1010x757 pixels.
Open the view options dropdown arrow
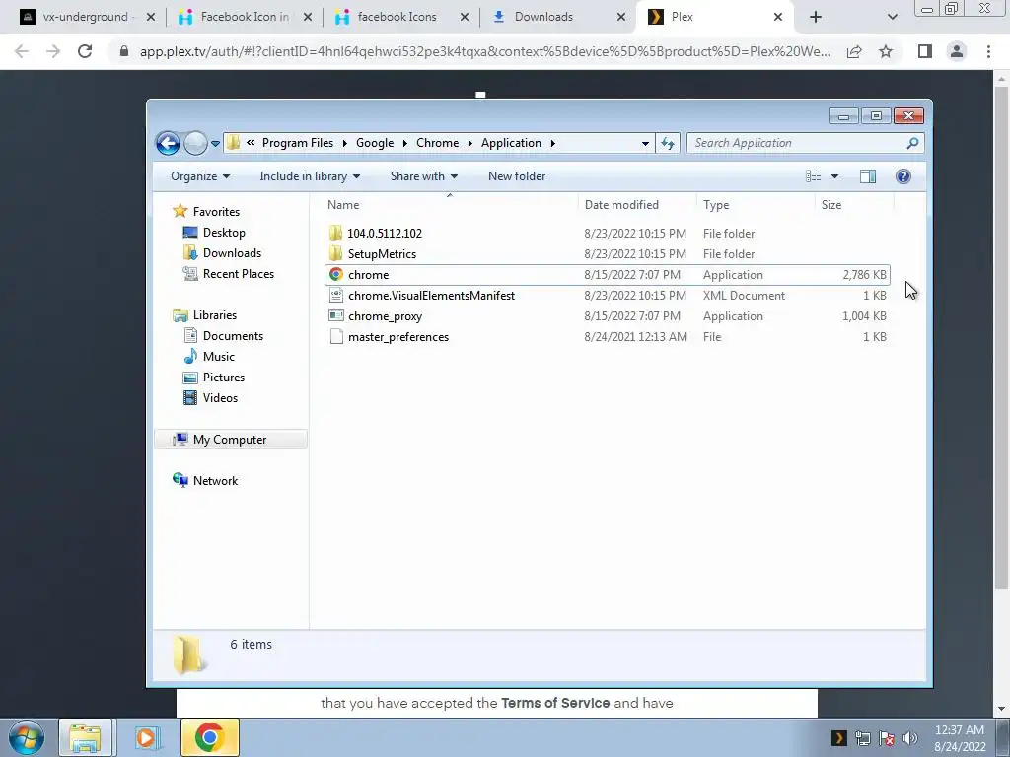pyautogui.click(x=834, y=176)
